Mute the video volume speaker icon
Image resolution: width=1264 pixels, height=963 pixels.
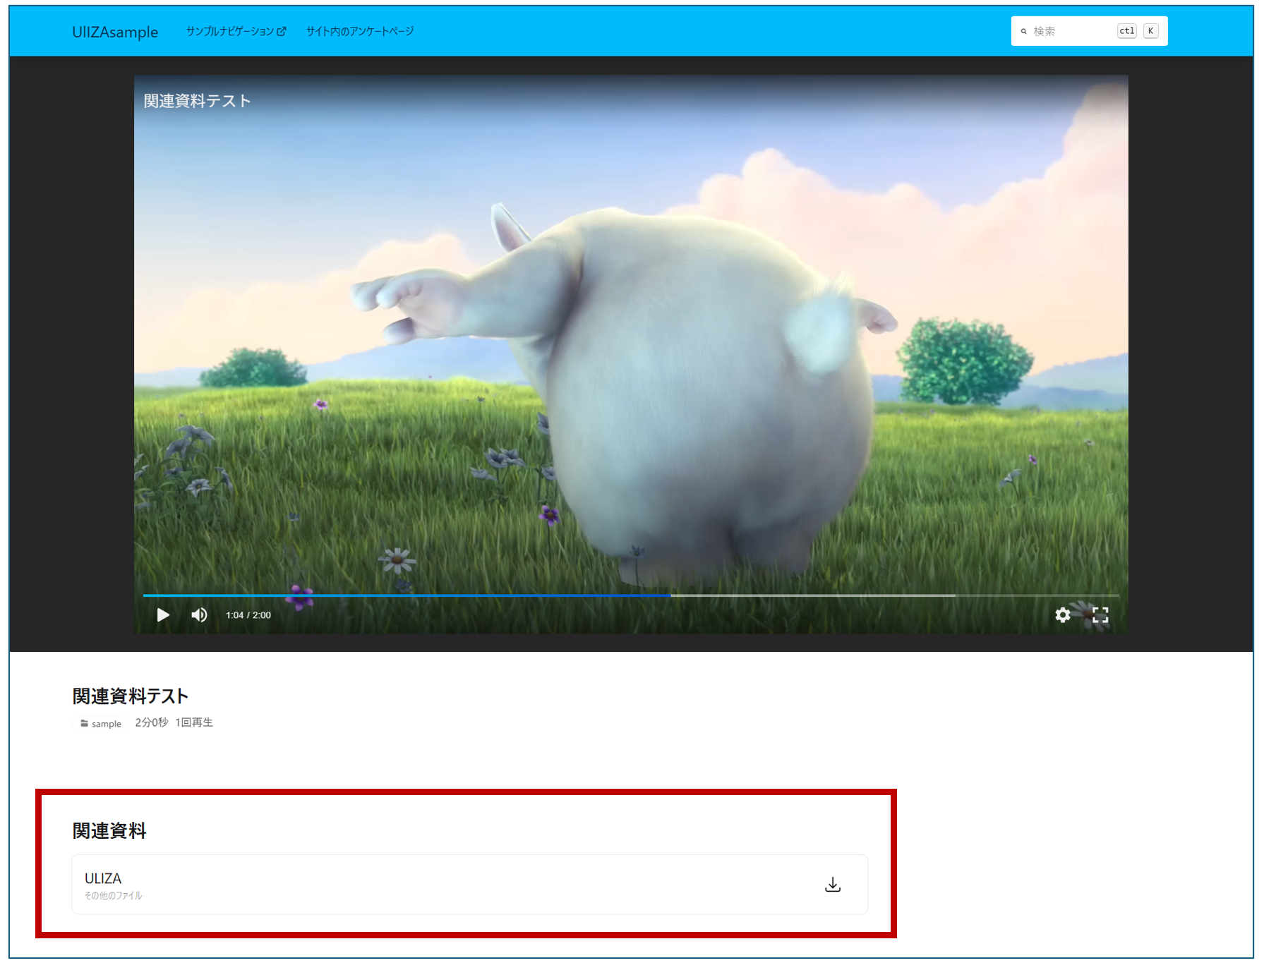pyautogui.click(x=200, y=615)
